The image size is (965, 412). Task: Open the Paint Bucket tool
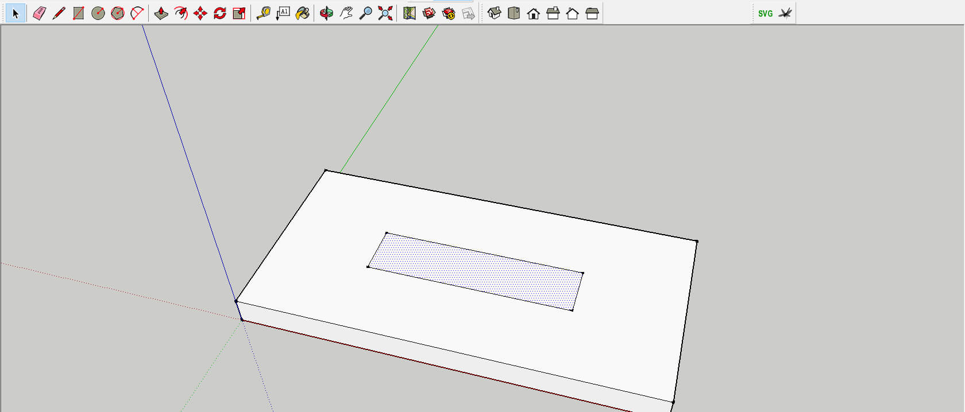302,13
